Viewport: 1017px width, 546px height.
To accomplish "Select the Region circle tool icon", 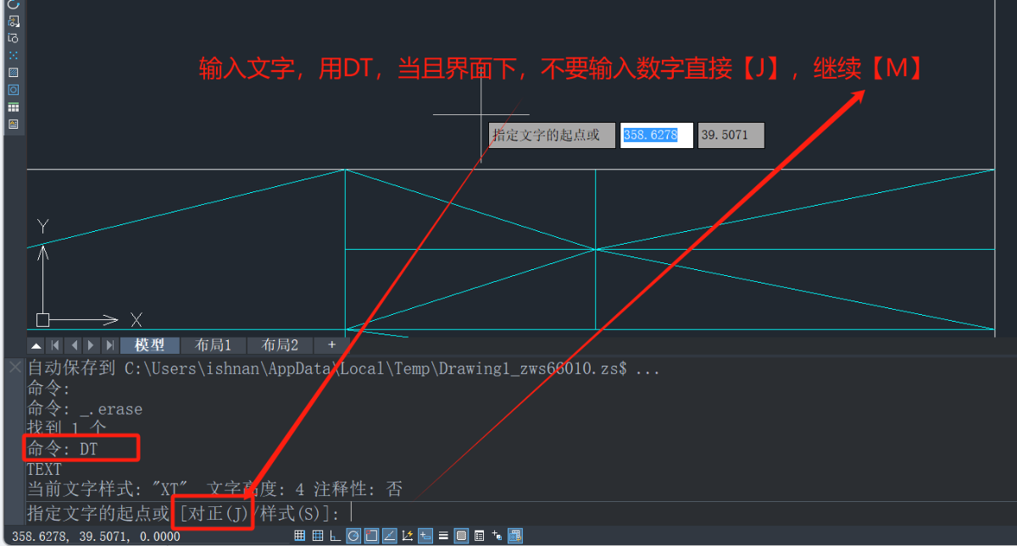I will pos(13,90).
